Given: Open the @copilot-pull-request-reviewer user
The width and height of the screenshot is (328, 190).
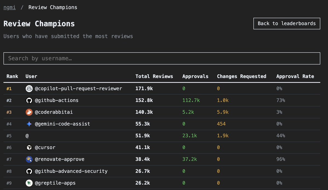Looking at the screenshot, I should 79,89.
